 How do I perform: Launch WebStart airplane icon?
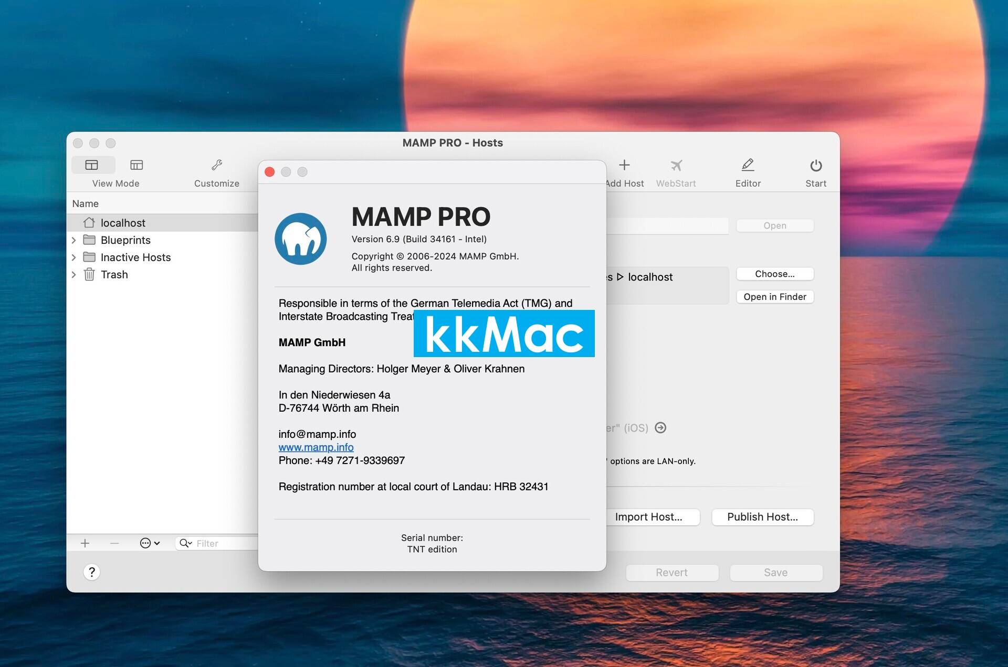coord(676,165)
